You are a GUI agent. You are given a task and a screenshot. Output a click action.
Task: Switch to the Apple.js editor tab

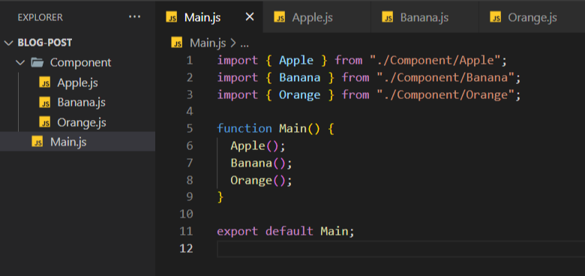[x=316, y=17]
